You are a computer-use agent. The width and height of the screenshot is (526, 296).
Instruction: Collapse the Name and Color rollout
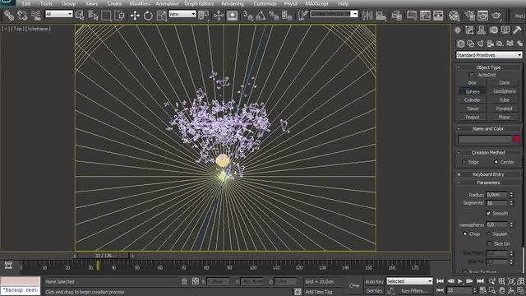(x=488, y=128)
